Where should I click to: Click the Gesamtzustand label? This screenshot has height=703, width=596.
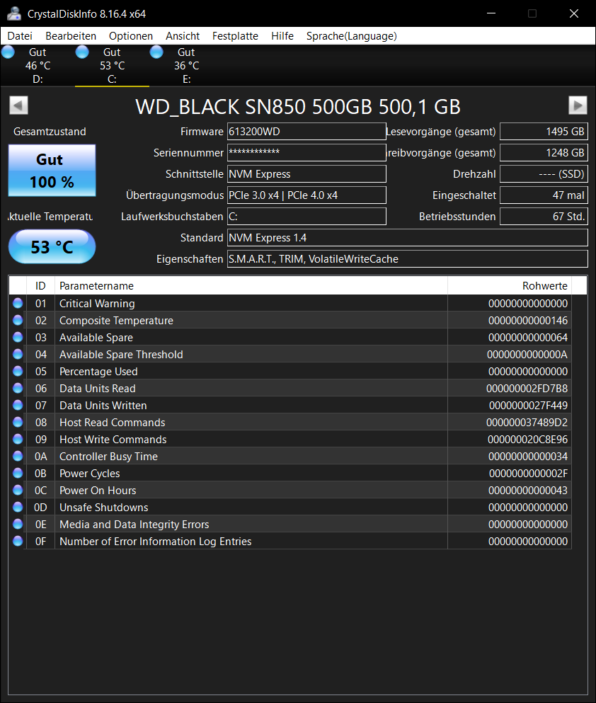[50, 132]
